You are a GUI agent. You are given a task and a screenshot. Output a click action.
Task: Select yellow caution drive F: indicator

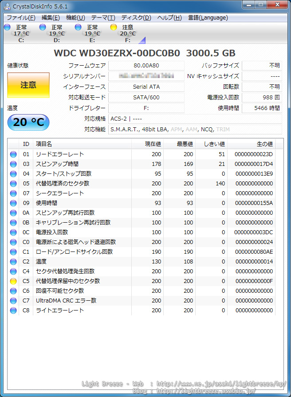tap(114, 27)
